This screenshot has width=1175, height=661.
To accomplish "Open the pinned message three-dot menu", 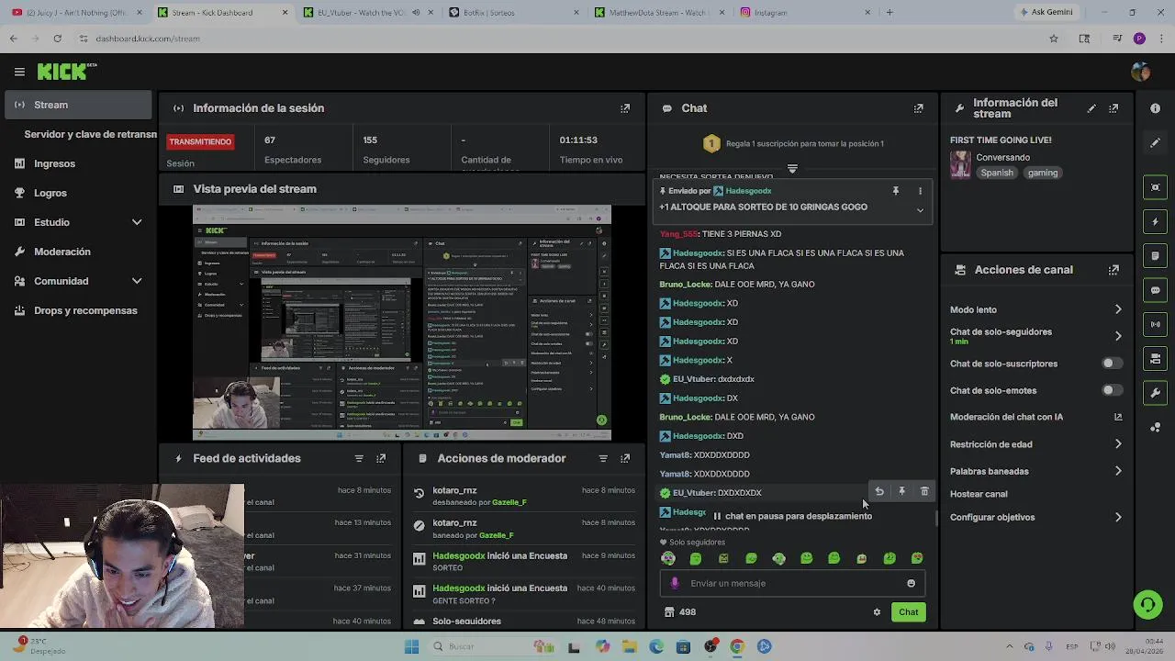I will 920,191.
